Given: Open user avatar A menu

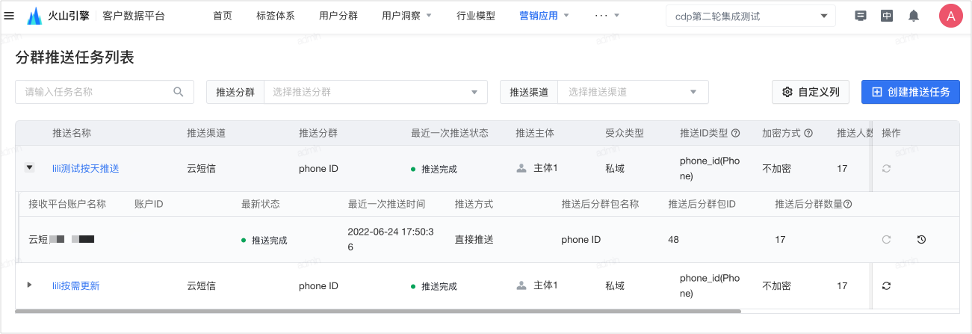Looking at the screenshot, I should [951, 16].
